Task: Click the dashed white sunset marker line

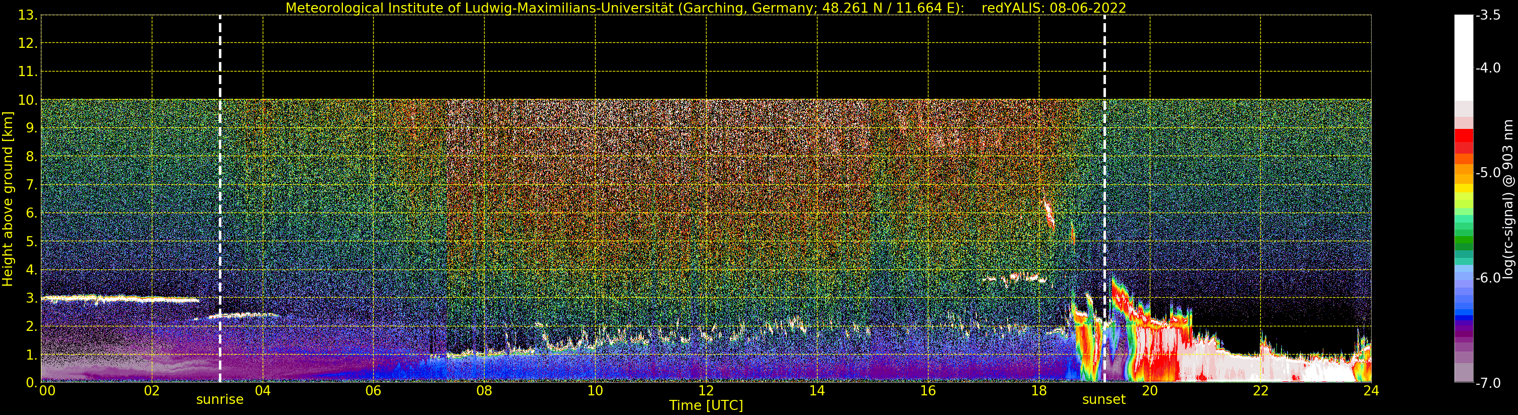Action: [1104, 199]
